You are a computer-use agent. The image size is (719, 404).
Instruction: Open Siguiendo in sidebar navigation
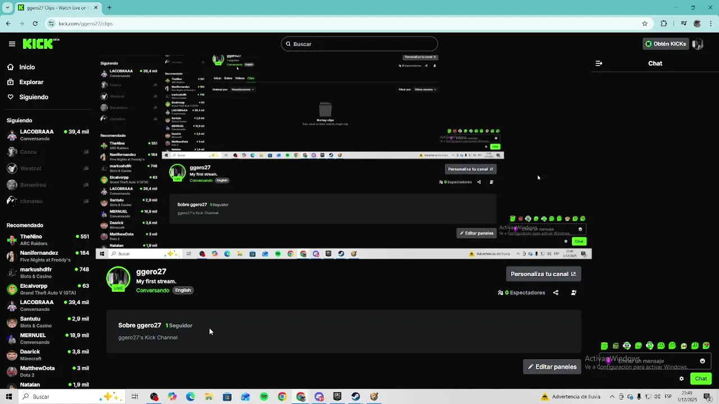coord(28,97)
